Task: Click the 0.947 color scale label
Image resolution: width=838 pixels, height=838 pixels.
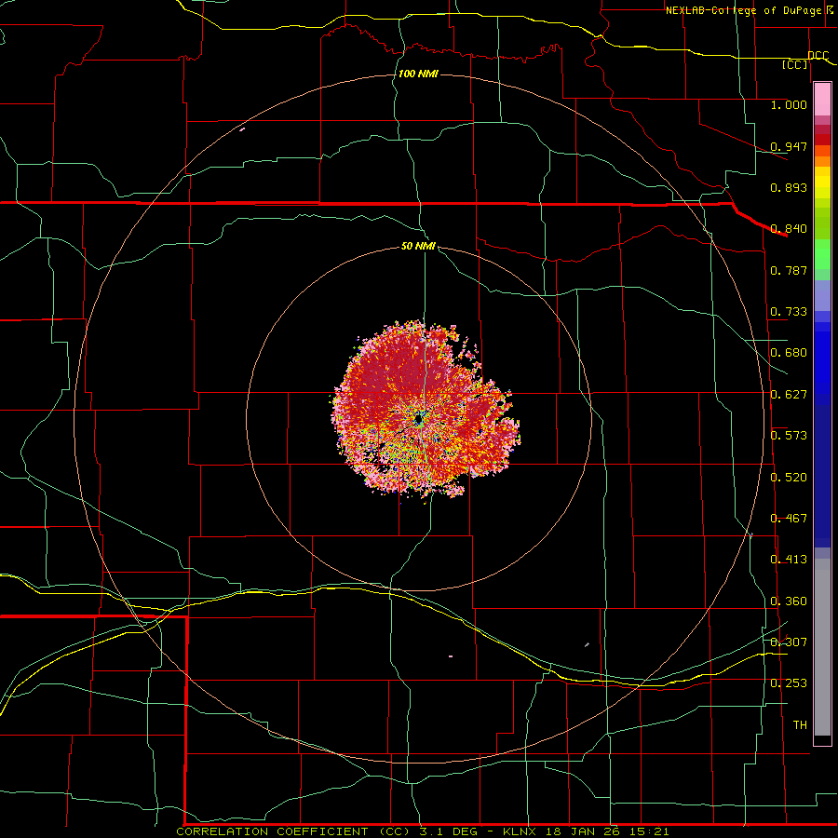Action: click(789, 146)
